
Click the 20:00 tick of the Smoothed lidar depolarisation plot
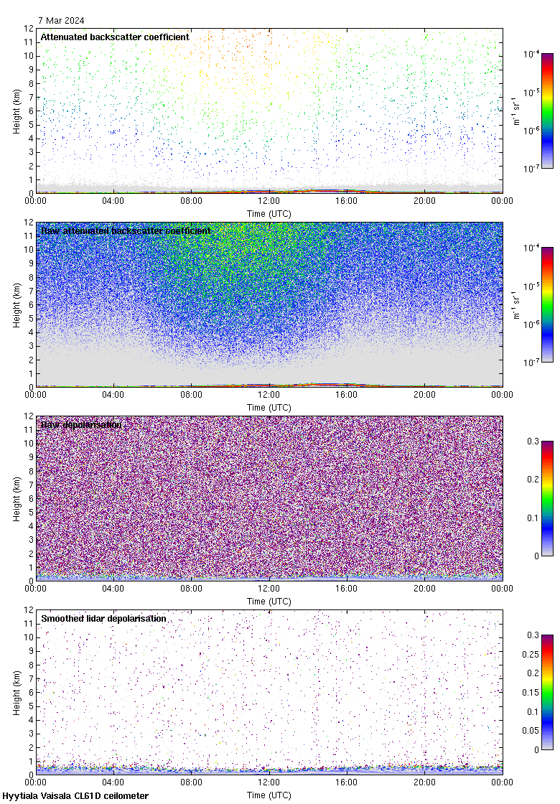coord(424,782)
